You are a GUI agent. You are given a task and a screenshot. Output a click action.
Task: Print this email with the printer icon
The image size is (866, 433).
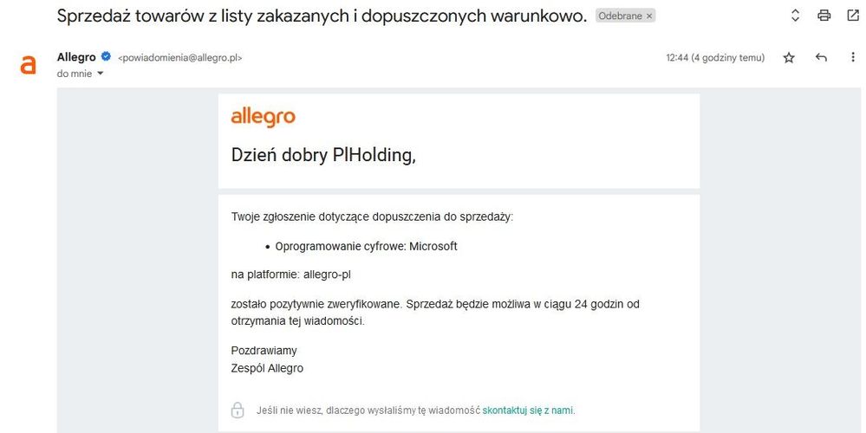pos(824,16)
